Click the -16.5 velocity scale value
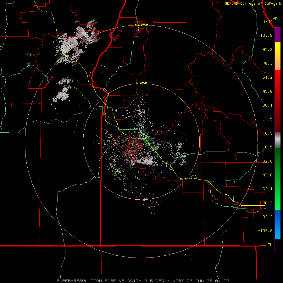283x283 pixels. (266, 147)
